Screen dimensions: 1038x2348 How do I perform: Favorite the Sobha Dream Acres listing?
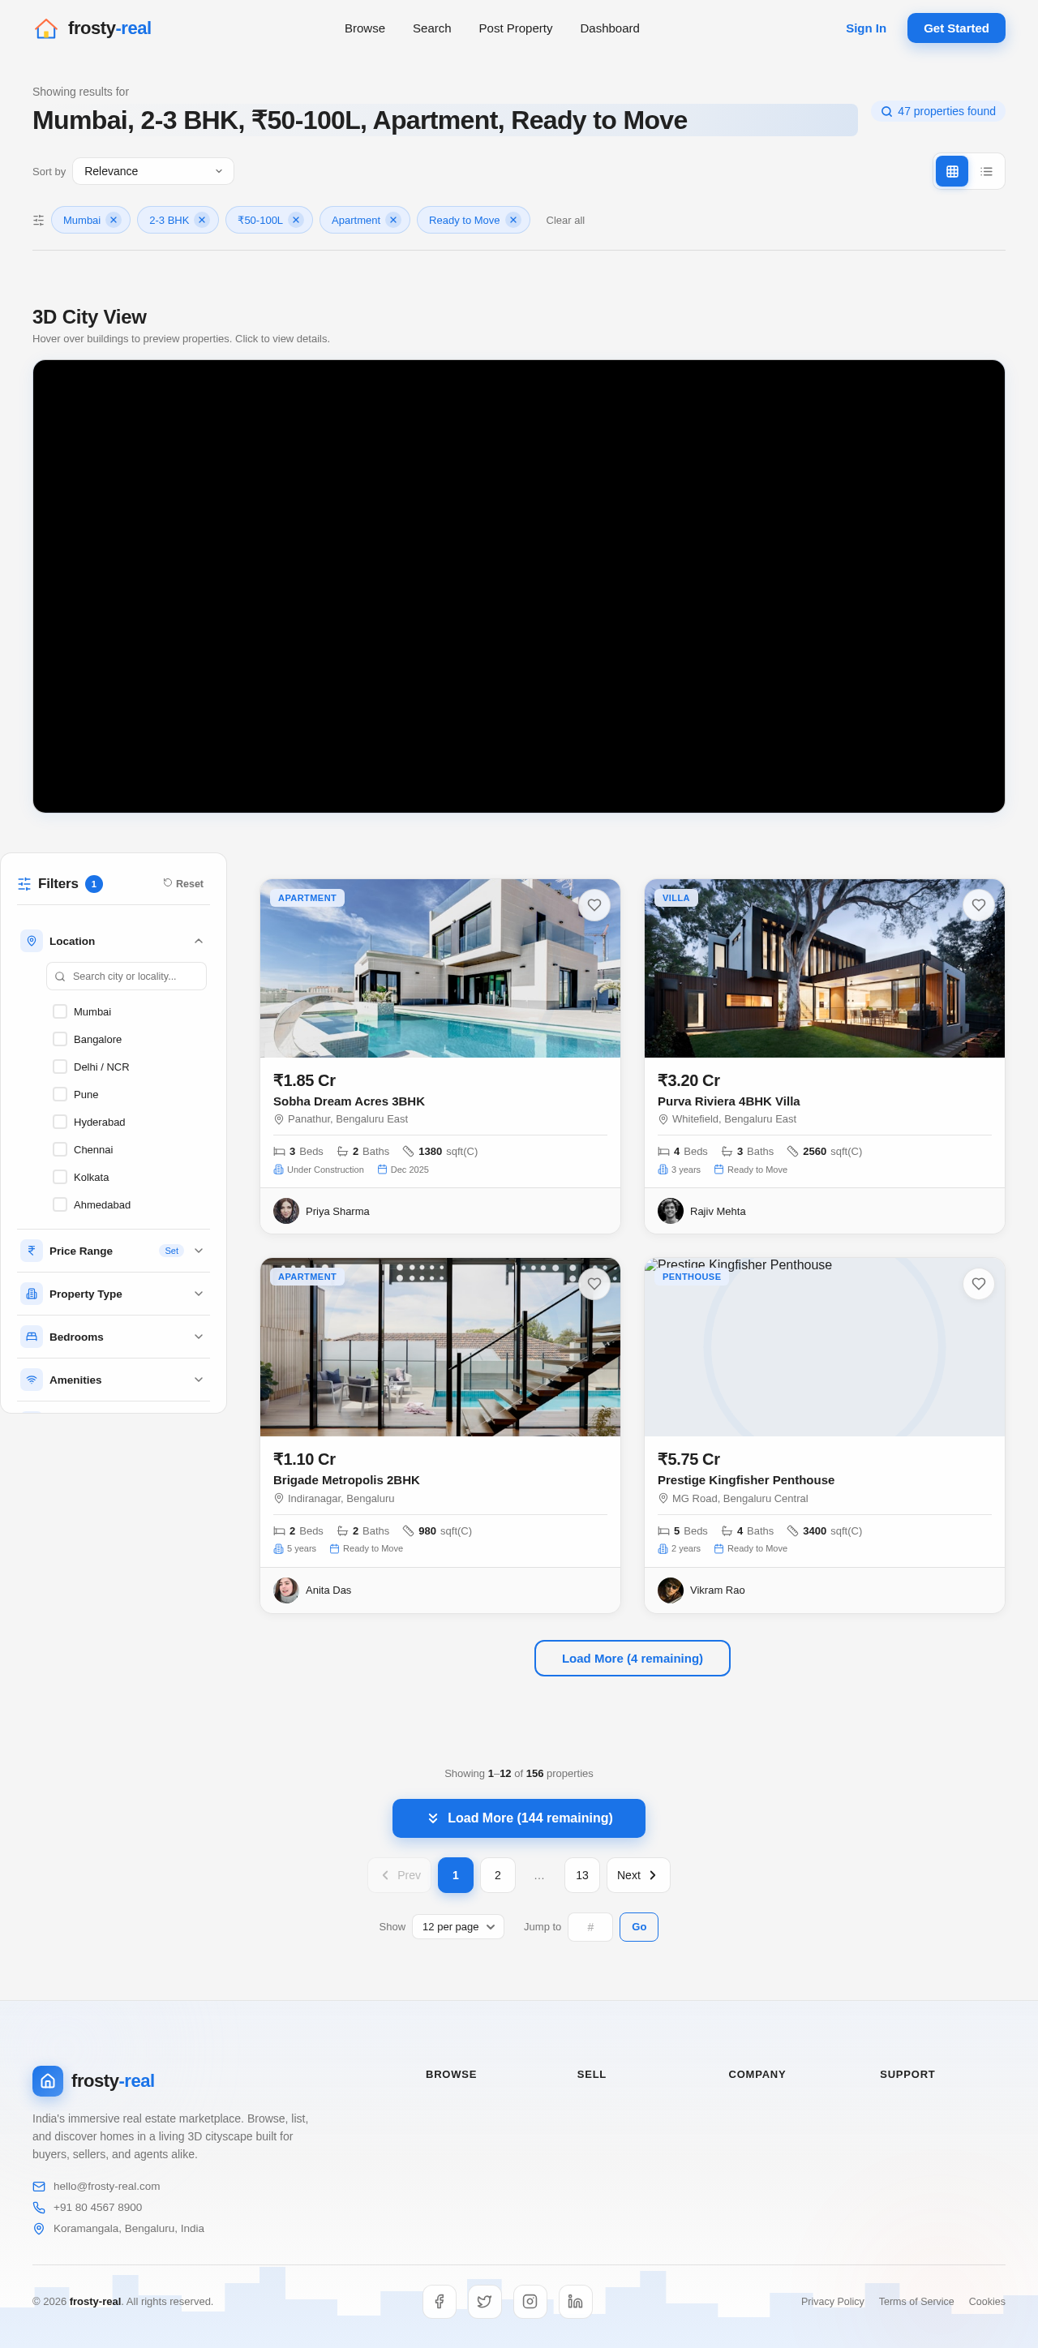click(594, 905)
